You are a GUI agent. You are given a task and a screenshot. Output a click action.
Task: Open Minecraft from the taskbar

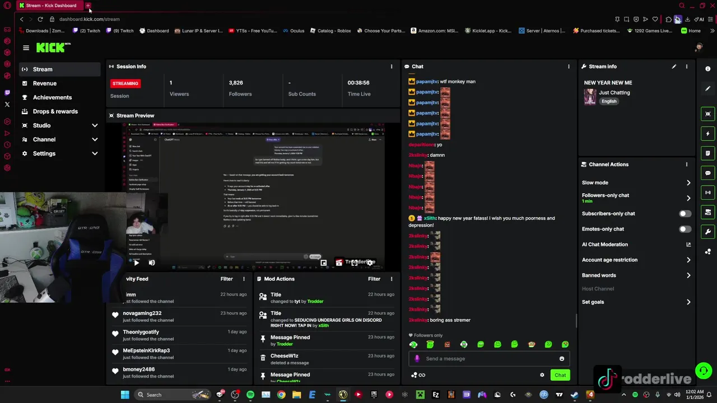point(420,395)
